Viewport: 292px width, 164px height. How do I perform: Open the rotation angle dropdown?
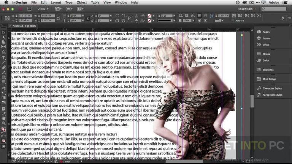click(x=111, y=16)
